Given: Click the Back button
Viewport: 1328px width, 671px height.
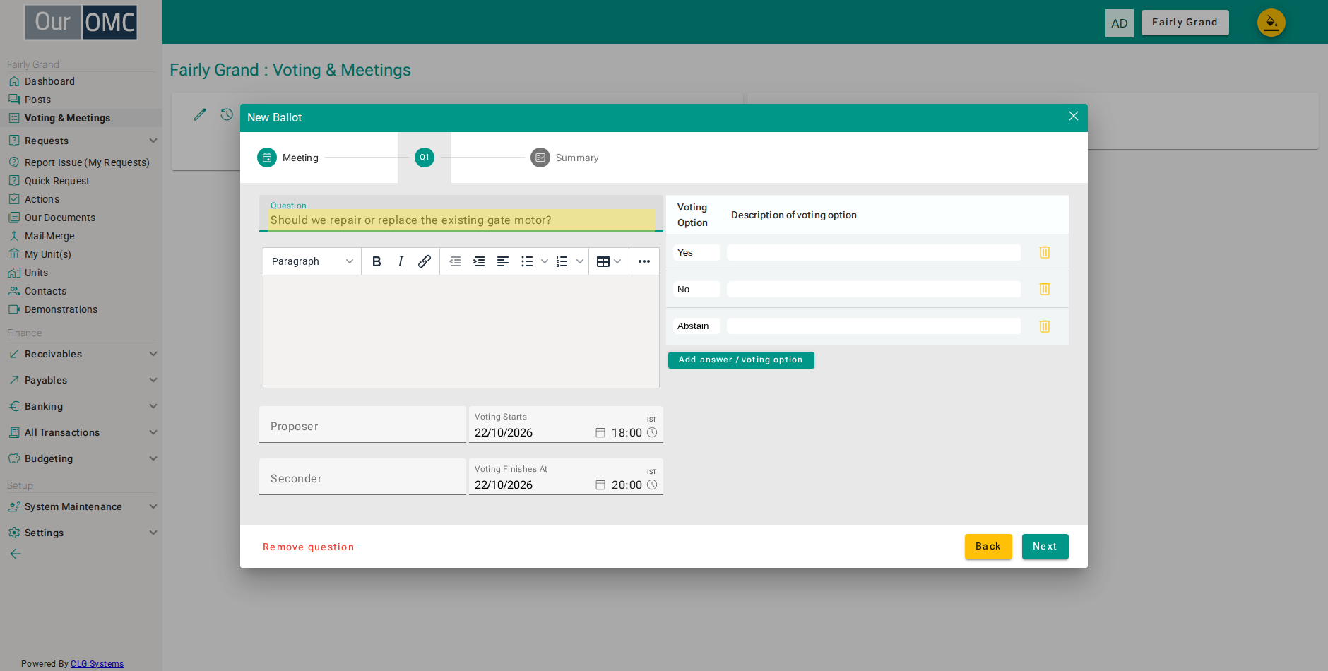Looking at the screenshot, I should (988, 547).
